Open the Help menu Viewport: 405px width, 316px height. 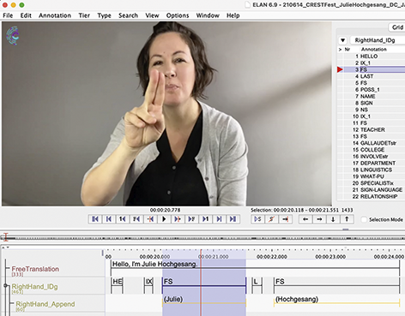tap(233, 15)
